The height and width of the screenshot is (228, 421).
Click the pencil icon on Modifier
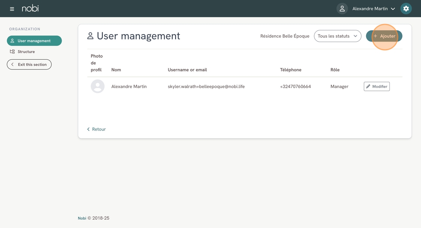pyautogui.click(x=368, y=87)
